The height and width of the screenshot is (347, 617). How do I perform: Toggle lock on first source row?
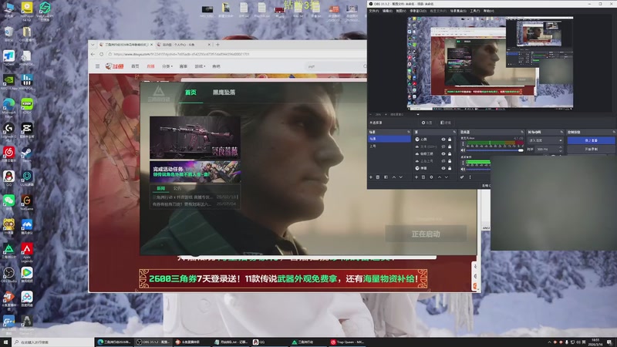[450, 140]
